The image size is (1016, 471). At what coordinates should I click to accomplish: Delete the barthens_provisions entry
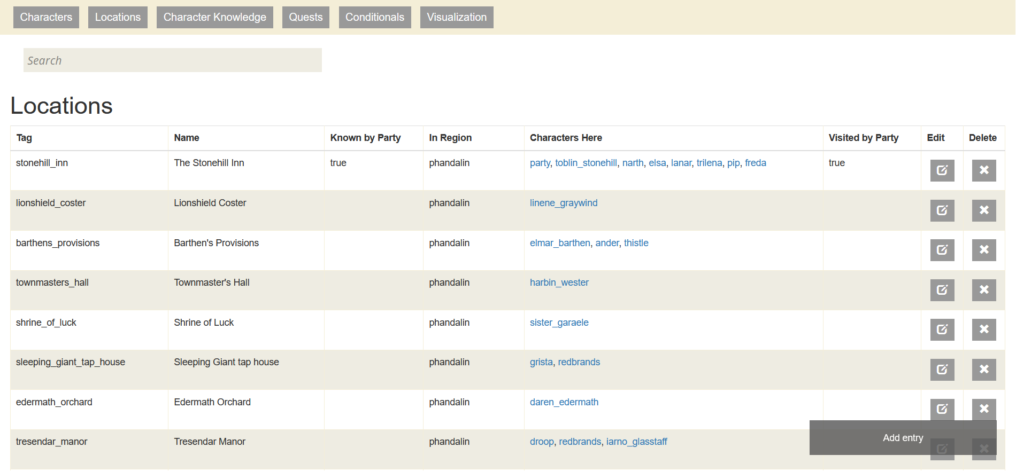pyautogui.click(x=984, y=250)
